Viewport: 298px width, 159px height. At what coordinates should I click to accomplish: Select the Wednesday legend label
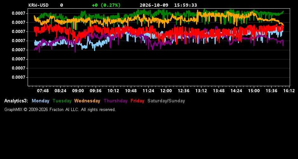(x=87, y=101)
